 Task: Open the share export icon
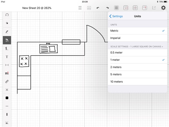click(154, 8)
